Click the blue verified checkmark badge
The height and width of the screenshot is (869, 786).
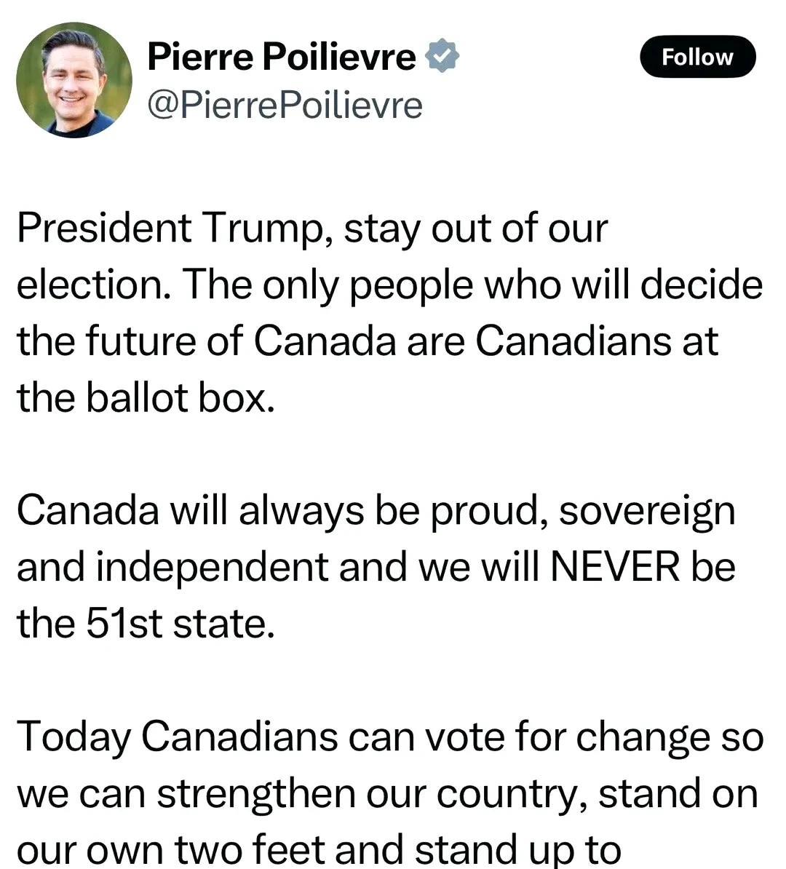pyautogui.click(x=442, y=55)
